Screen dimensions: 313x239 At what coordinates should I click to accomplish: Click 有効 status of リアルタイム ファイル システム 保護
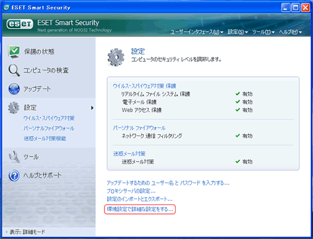[247, 94]
